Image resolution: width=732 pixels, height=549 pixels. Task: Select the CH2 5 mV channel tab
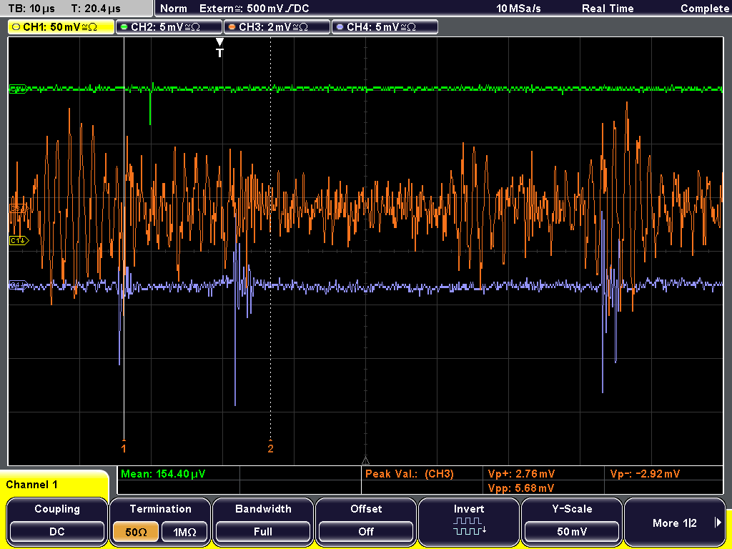coord(169,27)
